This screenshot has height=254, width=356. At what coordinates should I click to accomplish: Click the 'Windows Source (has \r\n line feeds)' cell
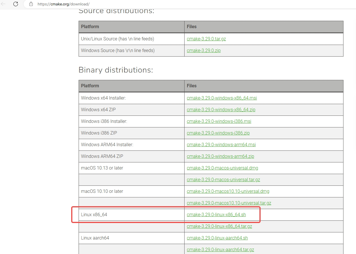[x=132, y=50]
